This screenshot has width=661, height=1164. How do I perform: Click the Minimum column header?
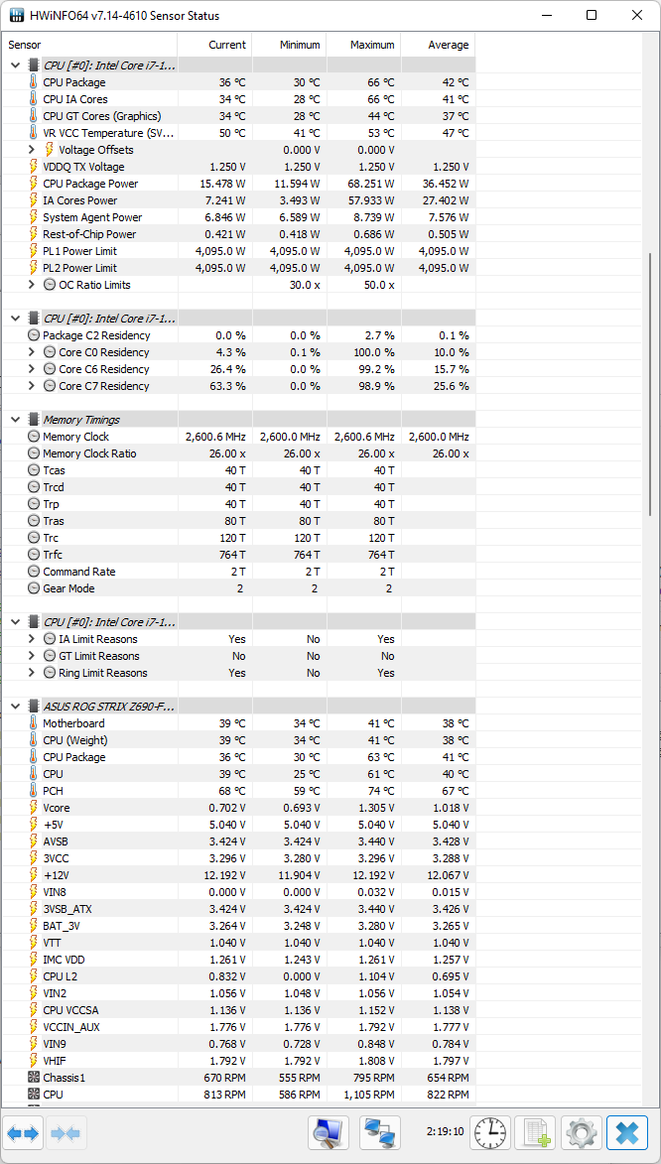click(289, 45)
